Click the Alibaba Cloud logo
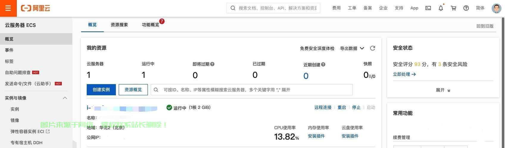The height and width of the screenshot is (148, 505). (35, 8)
